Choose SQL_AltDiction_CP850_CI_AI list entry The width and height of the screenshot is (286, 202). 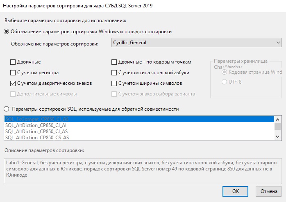click(139, 125)
